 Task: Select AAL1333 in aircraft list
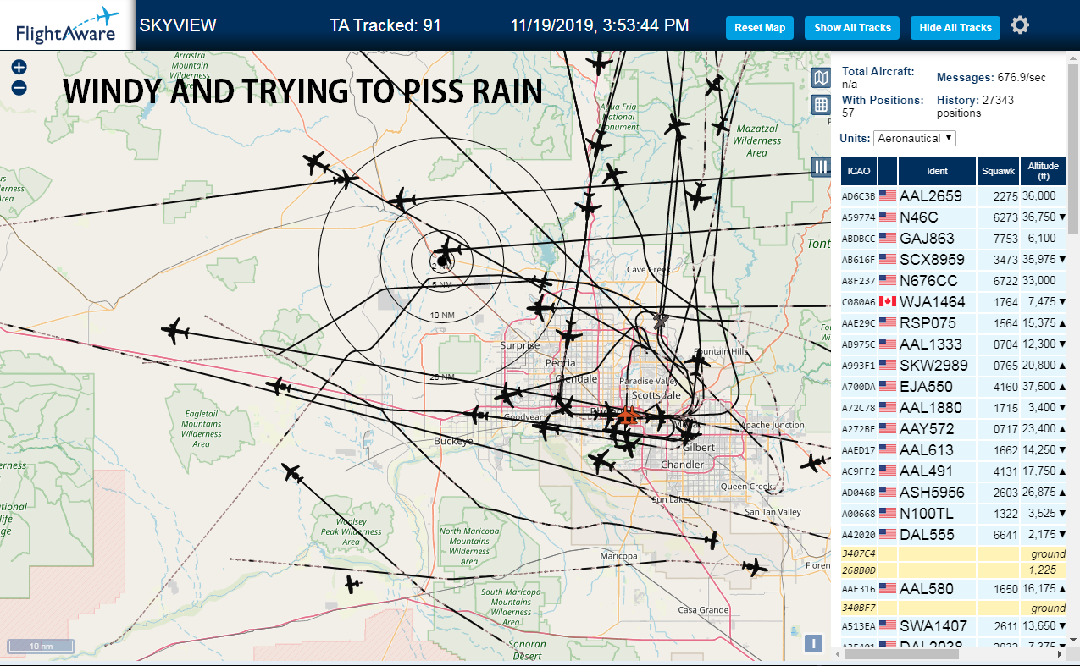954,344
